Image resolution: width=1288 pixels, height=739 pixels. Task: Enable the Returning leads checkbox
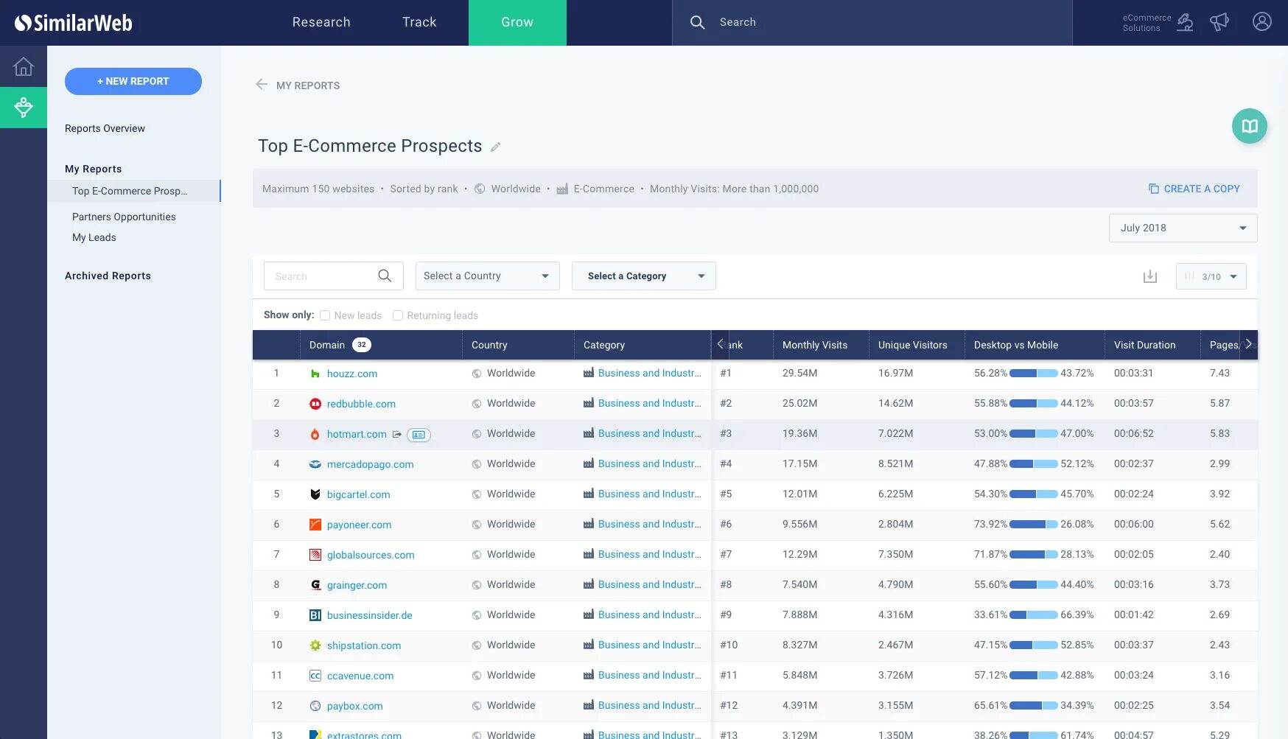coord(398,315)
